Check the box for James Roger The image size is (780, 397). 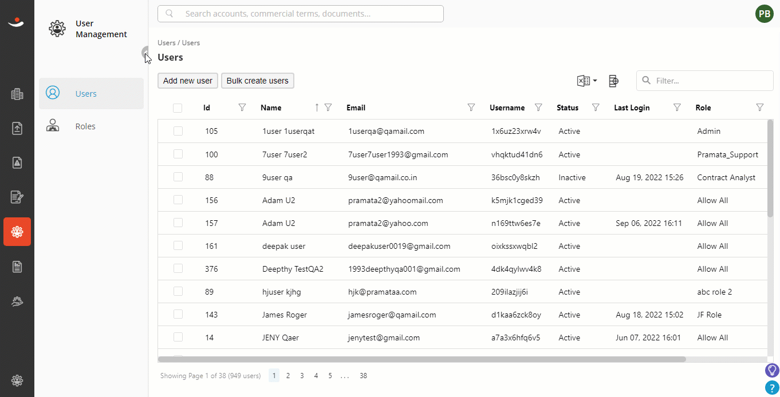point(178,314)
